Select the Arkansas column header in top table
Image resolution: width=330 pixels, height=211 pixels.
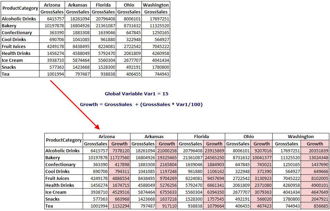pos(78,5)
